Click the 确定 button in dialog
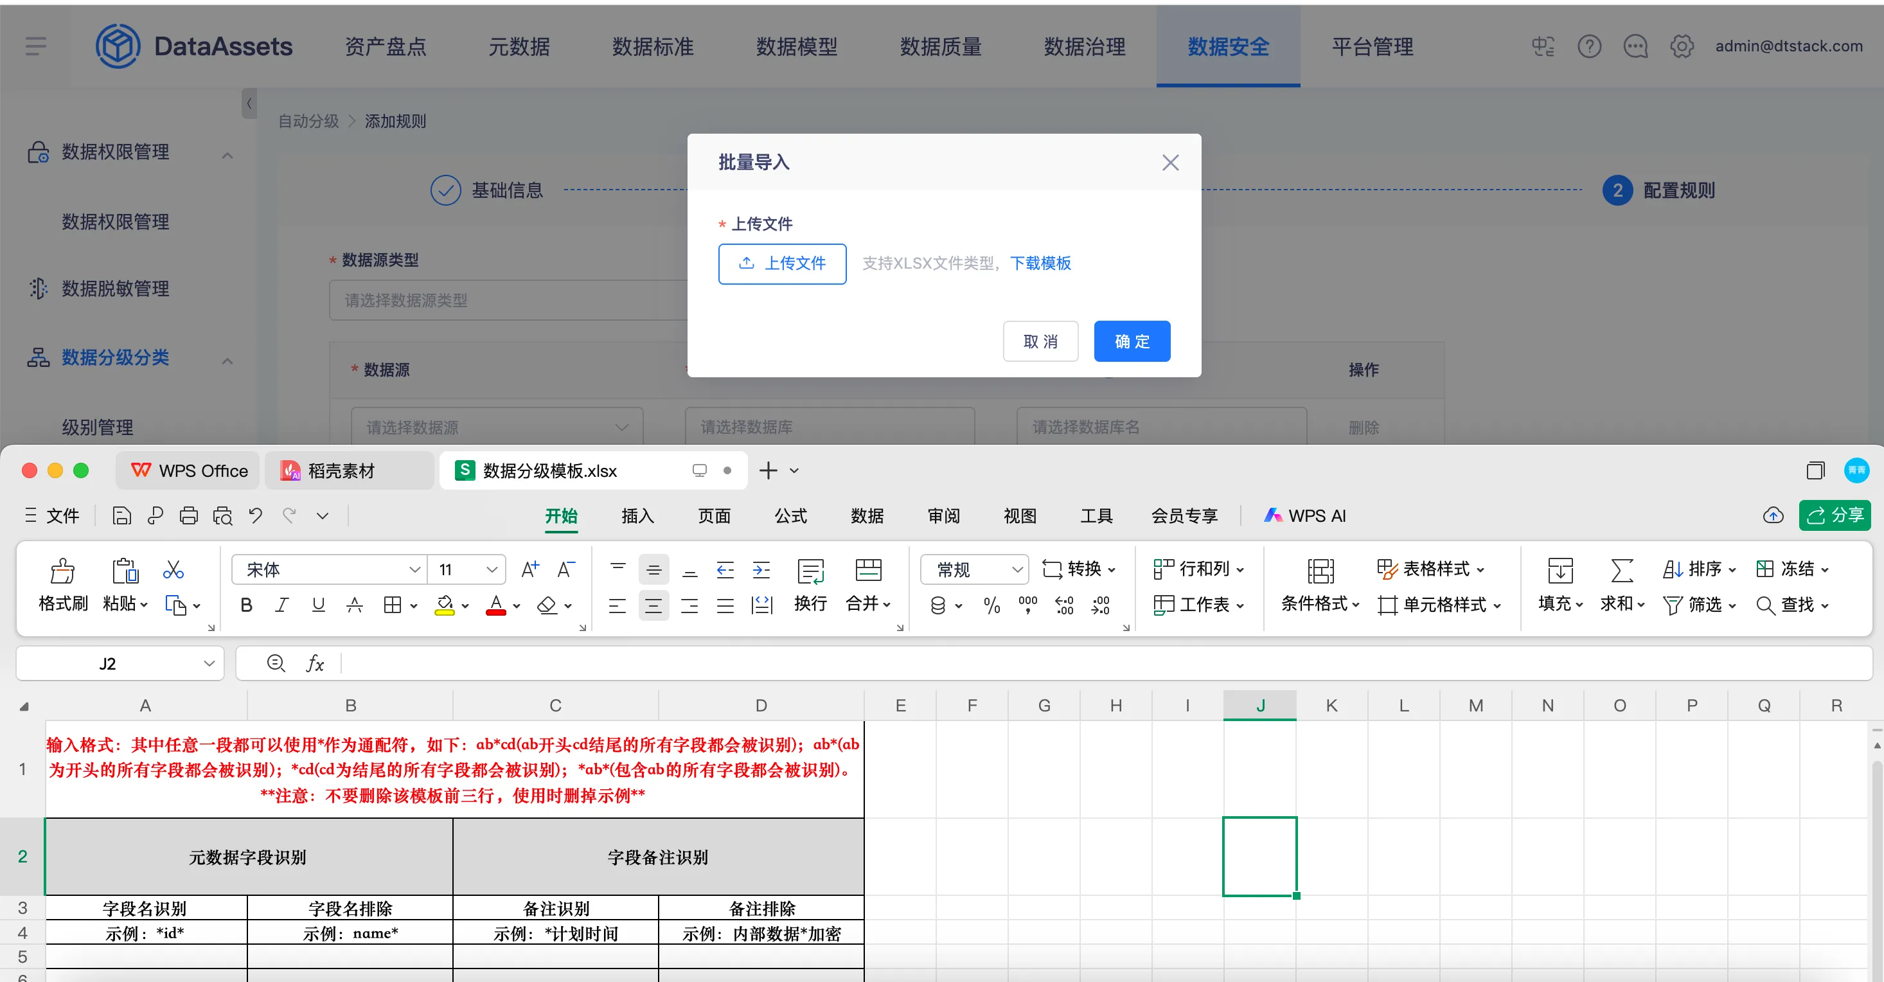 (1132, 342)
